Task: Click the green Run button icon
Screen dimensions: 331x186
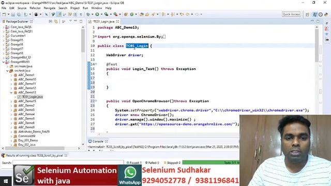Action: click(x=97, y=14)
